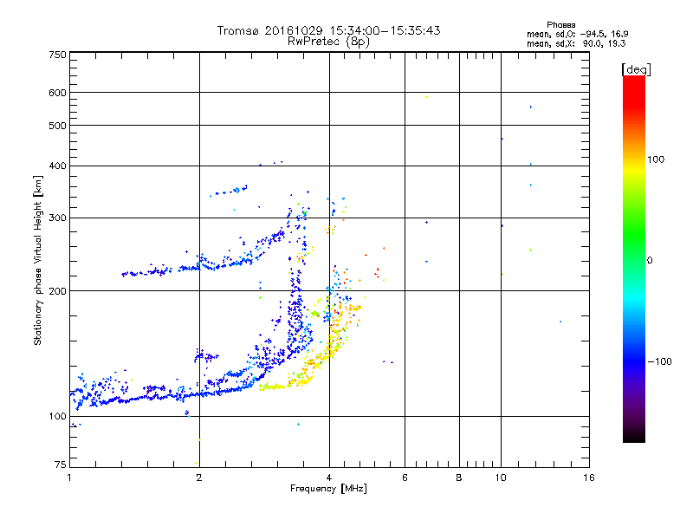The width and height of the screenshot is (693, 520).
Task: Click the y-axis label '600'
Action: coord(57,93)
